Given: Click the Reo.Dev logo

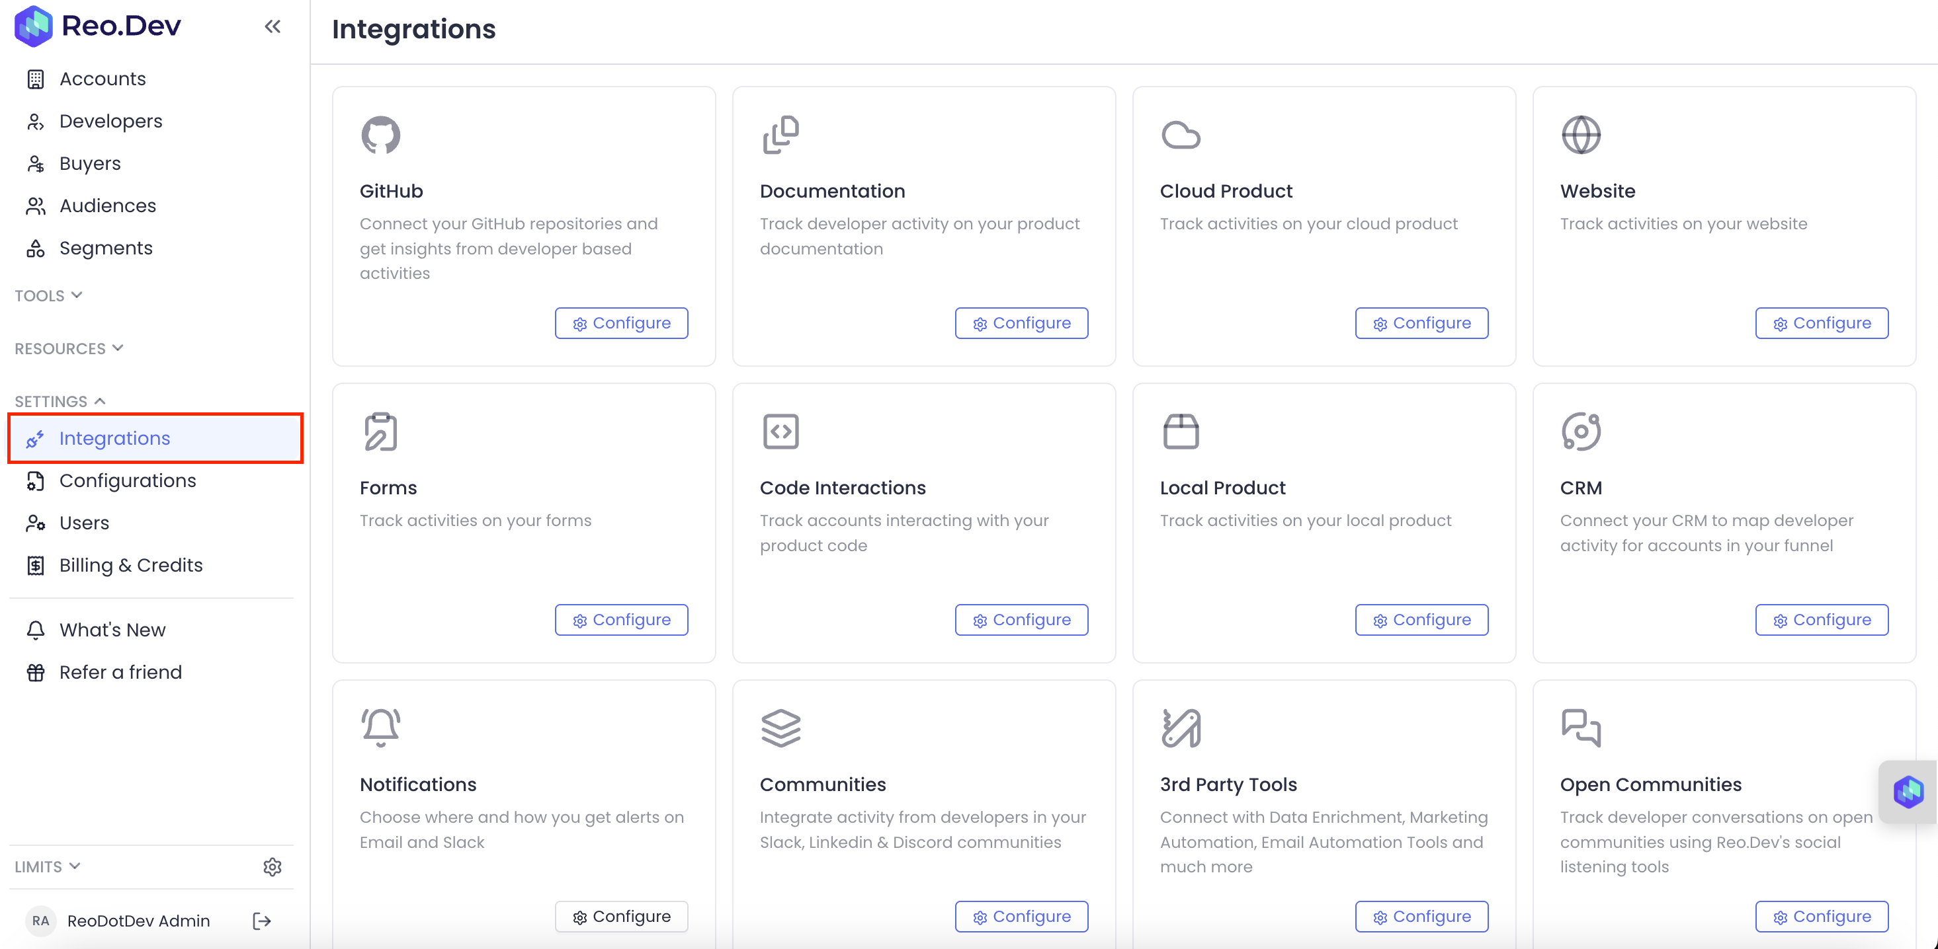Looking at the screenshot, I should (98, 26).
